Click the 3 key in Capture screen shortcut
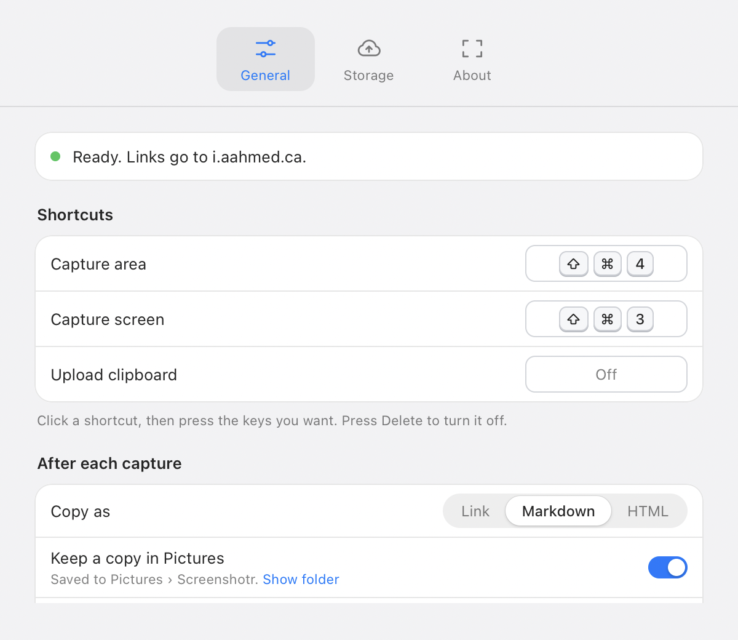 (640, 319)
